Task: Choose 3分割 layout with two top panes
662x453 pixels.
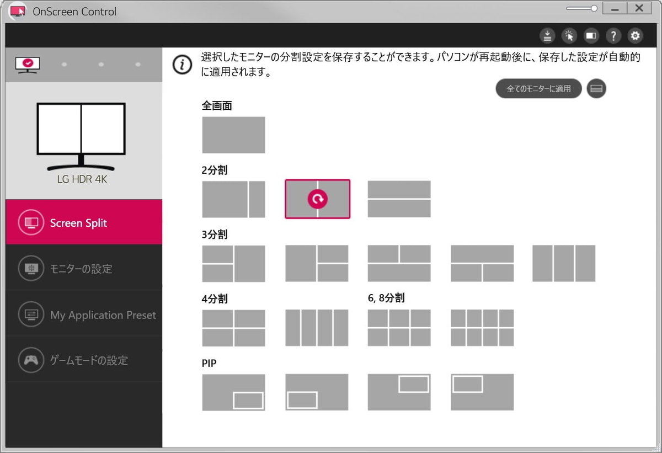Action: click(x=399, y=264)
